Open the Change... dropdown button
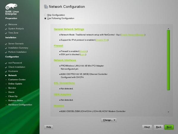The image size is (178, 134). click(109, 120)
